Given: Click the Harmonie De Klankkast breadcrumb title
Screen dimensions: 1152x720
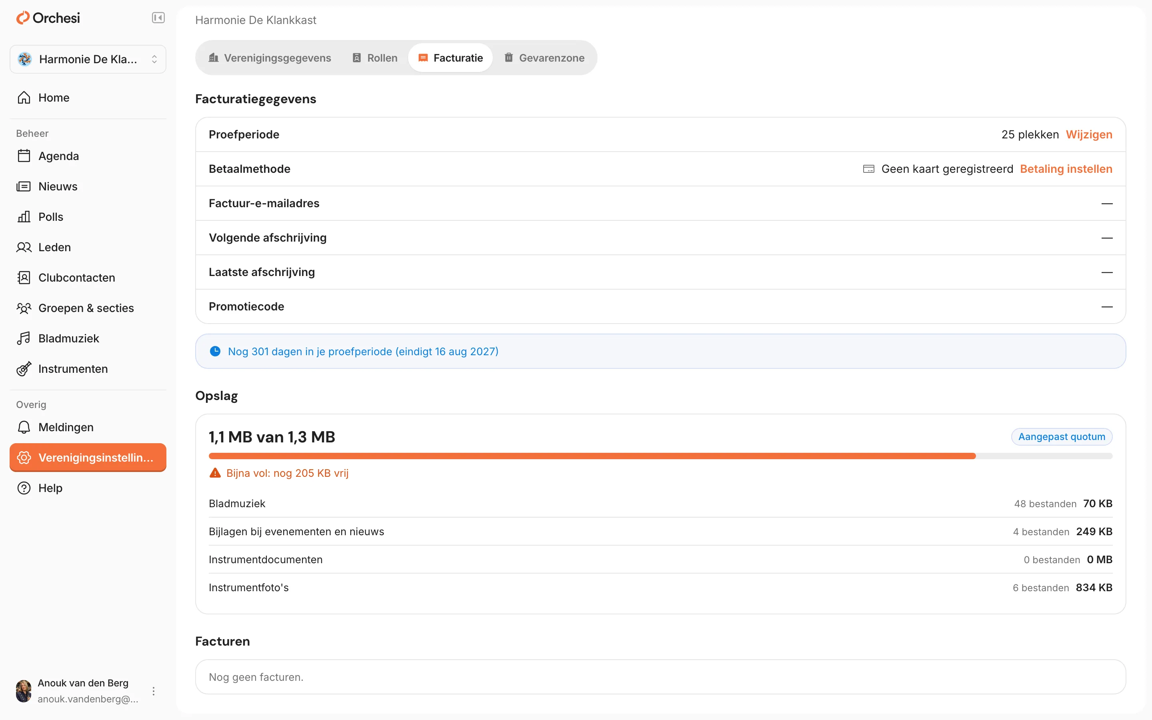Looking at the screenshot, I should [256, 20].
